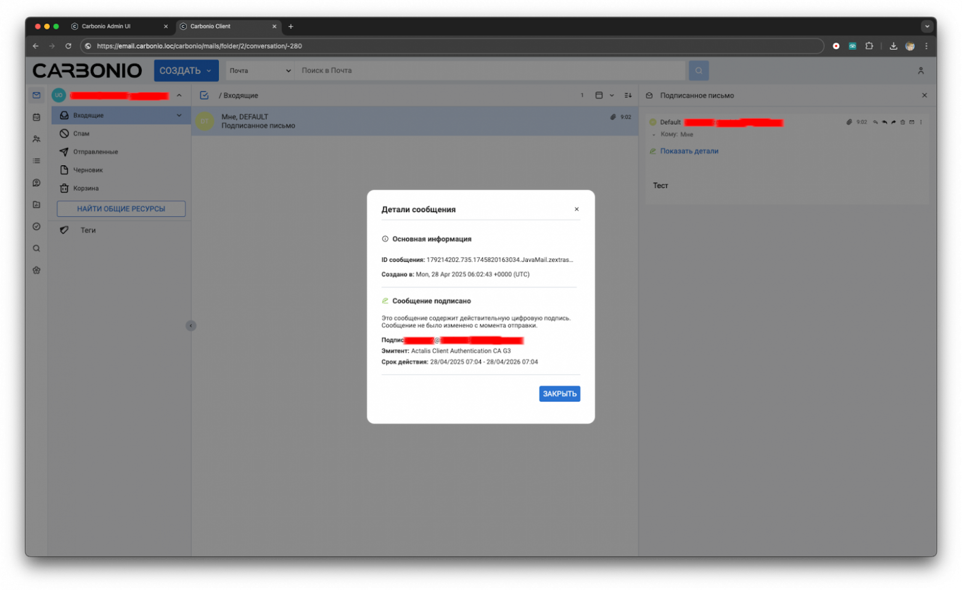Click the Показать детали link

click(x=689, y=151)
